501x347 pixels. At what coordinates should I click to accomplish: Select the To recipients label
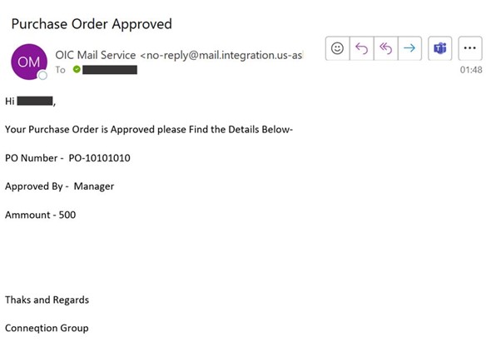click(61, 70)
